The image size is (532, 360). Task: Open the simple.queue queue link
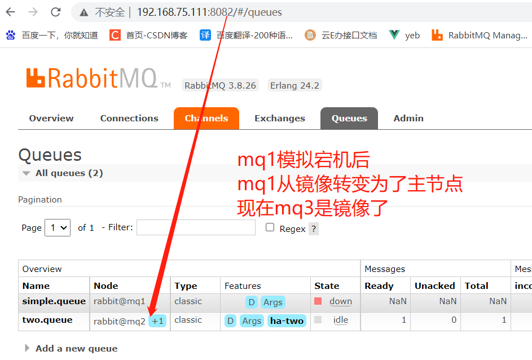[54, 301]
